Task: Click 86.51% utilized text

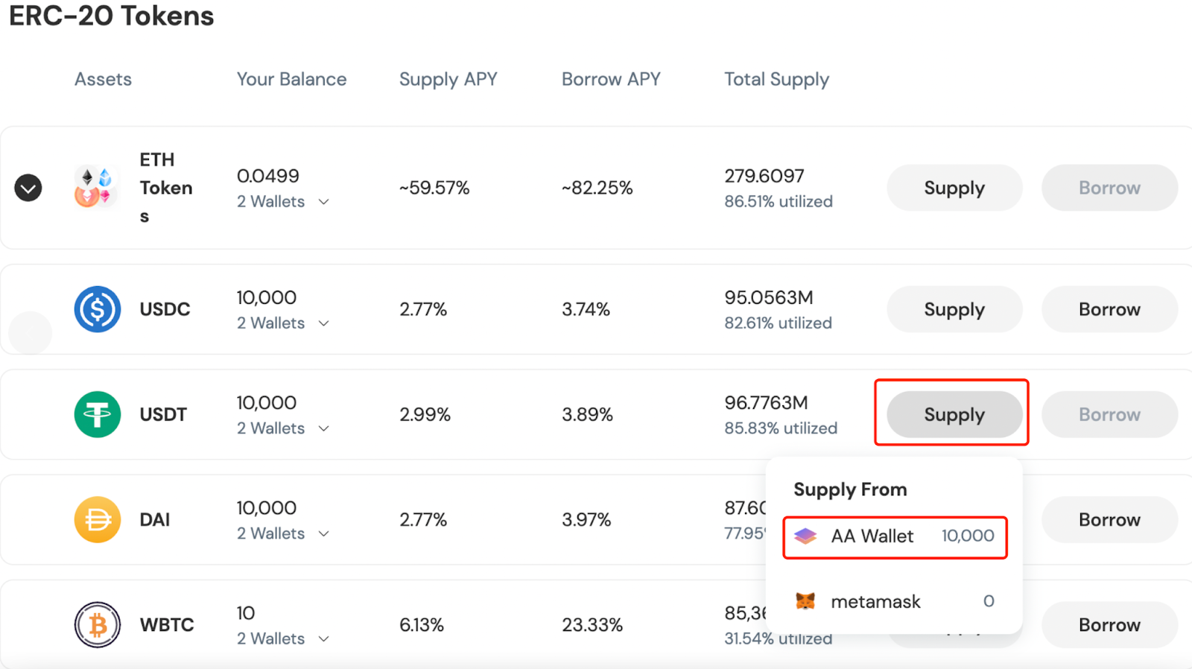Action: pyautogui.click(x=779, y=202)
